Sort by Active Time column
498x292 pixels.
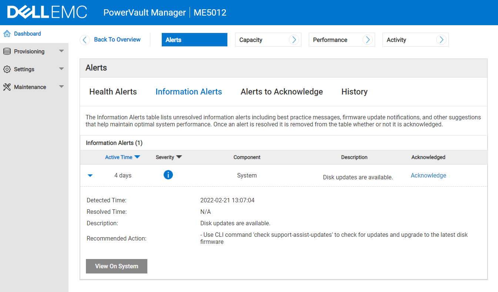pos(123,157)
